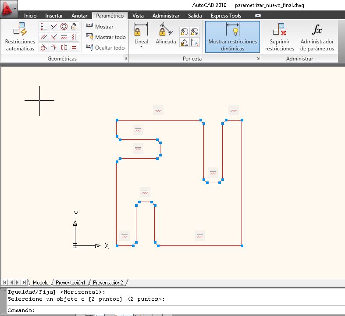The width and height of the screenshot is (345, 316).
Task: Click the 'Seleccione un objeto' command history line
Action: coord(86,299)
